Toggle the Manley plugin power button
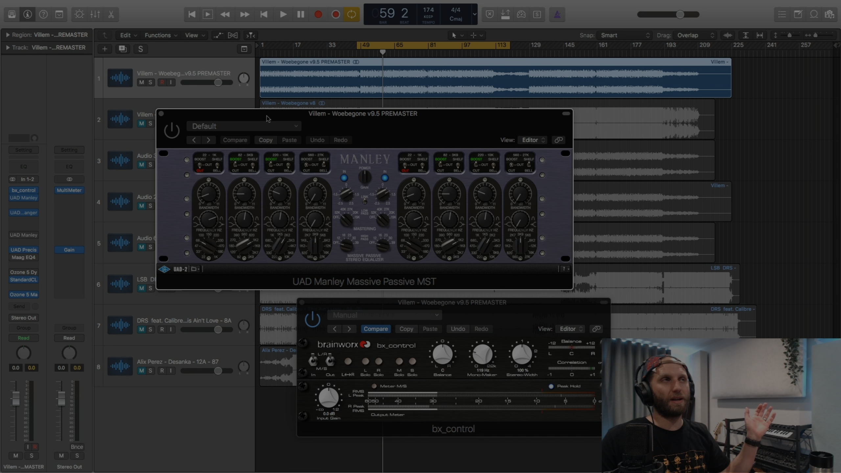The height and width of the screenshot is (473, 841). click(x=172, y=130)
